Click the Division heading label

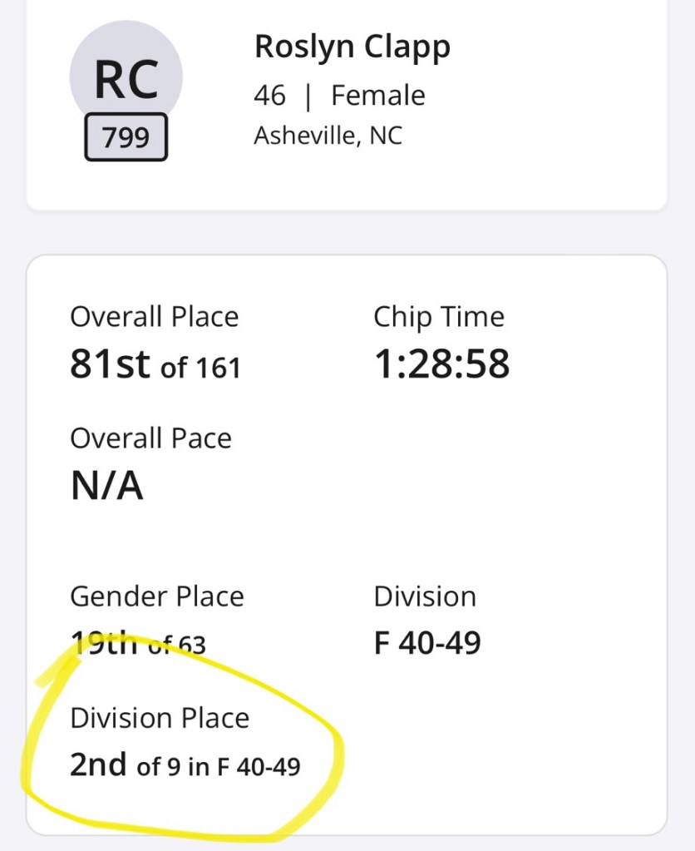424,596
